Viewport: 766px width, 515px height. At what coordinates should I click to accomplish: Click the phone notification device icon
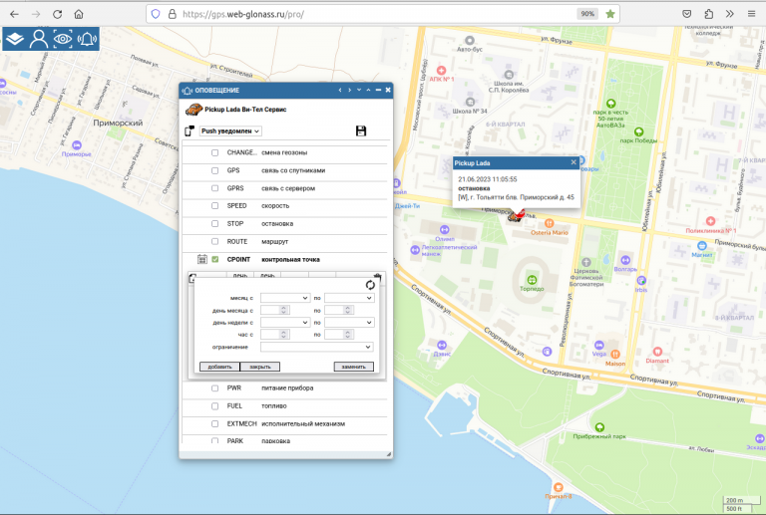tap(190, 130)
